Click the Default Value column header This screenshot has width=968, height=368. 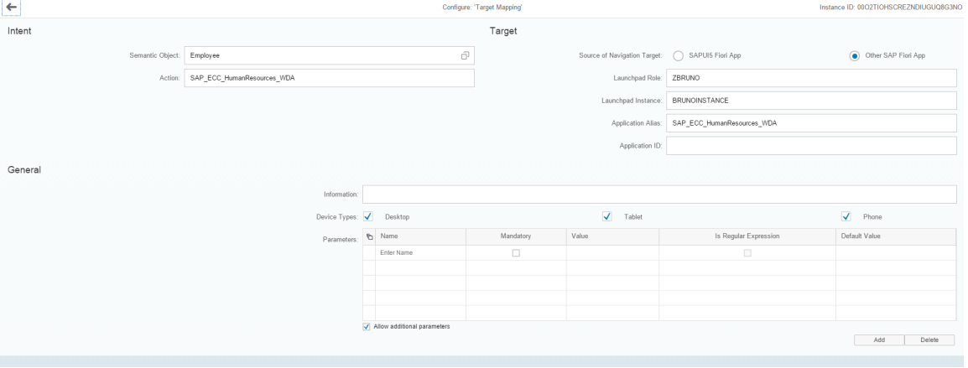tap(895, 237)
